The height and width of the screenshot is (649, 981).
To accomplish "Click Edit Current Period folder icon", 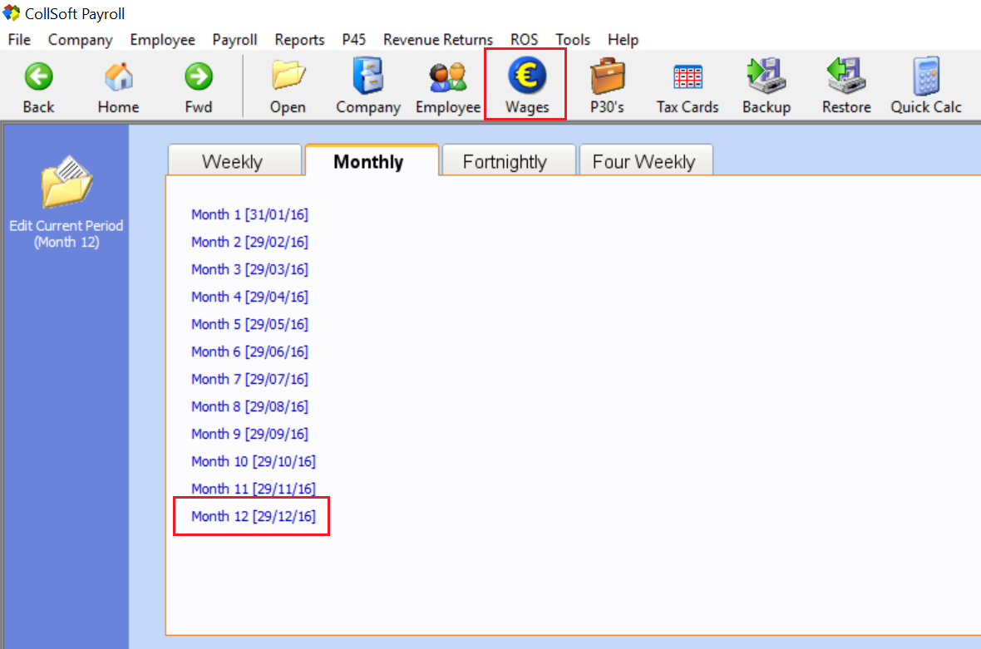I will 67,183.
